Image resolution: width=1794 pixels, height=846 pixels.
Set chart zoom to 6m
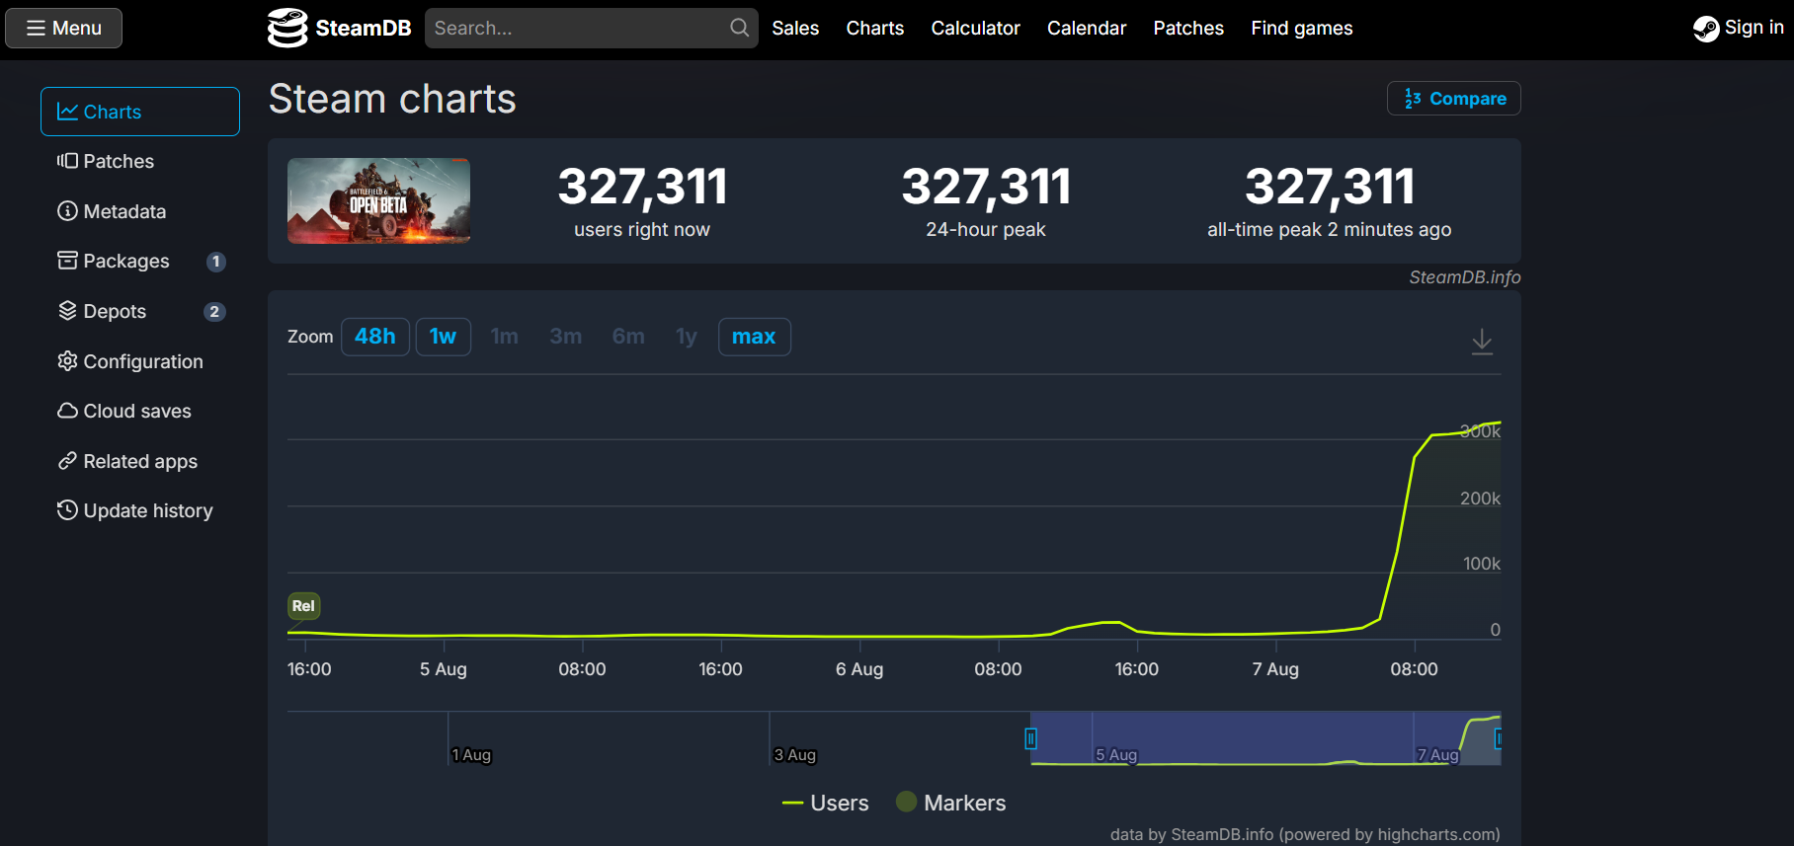pos(628,337)
